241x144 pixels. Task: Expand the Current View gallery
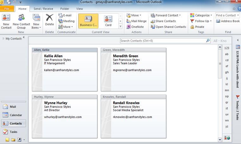point(120,27)
